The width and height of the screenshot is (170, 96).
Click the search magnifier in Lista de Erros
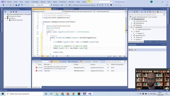pyautogui.click(x=125, y=62)
